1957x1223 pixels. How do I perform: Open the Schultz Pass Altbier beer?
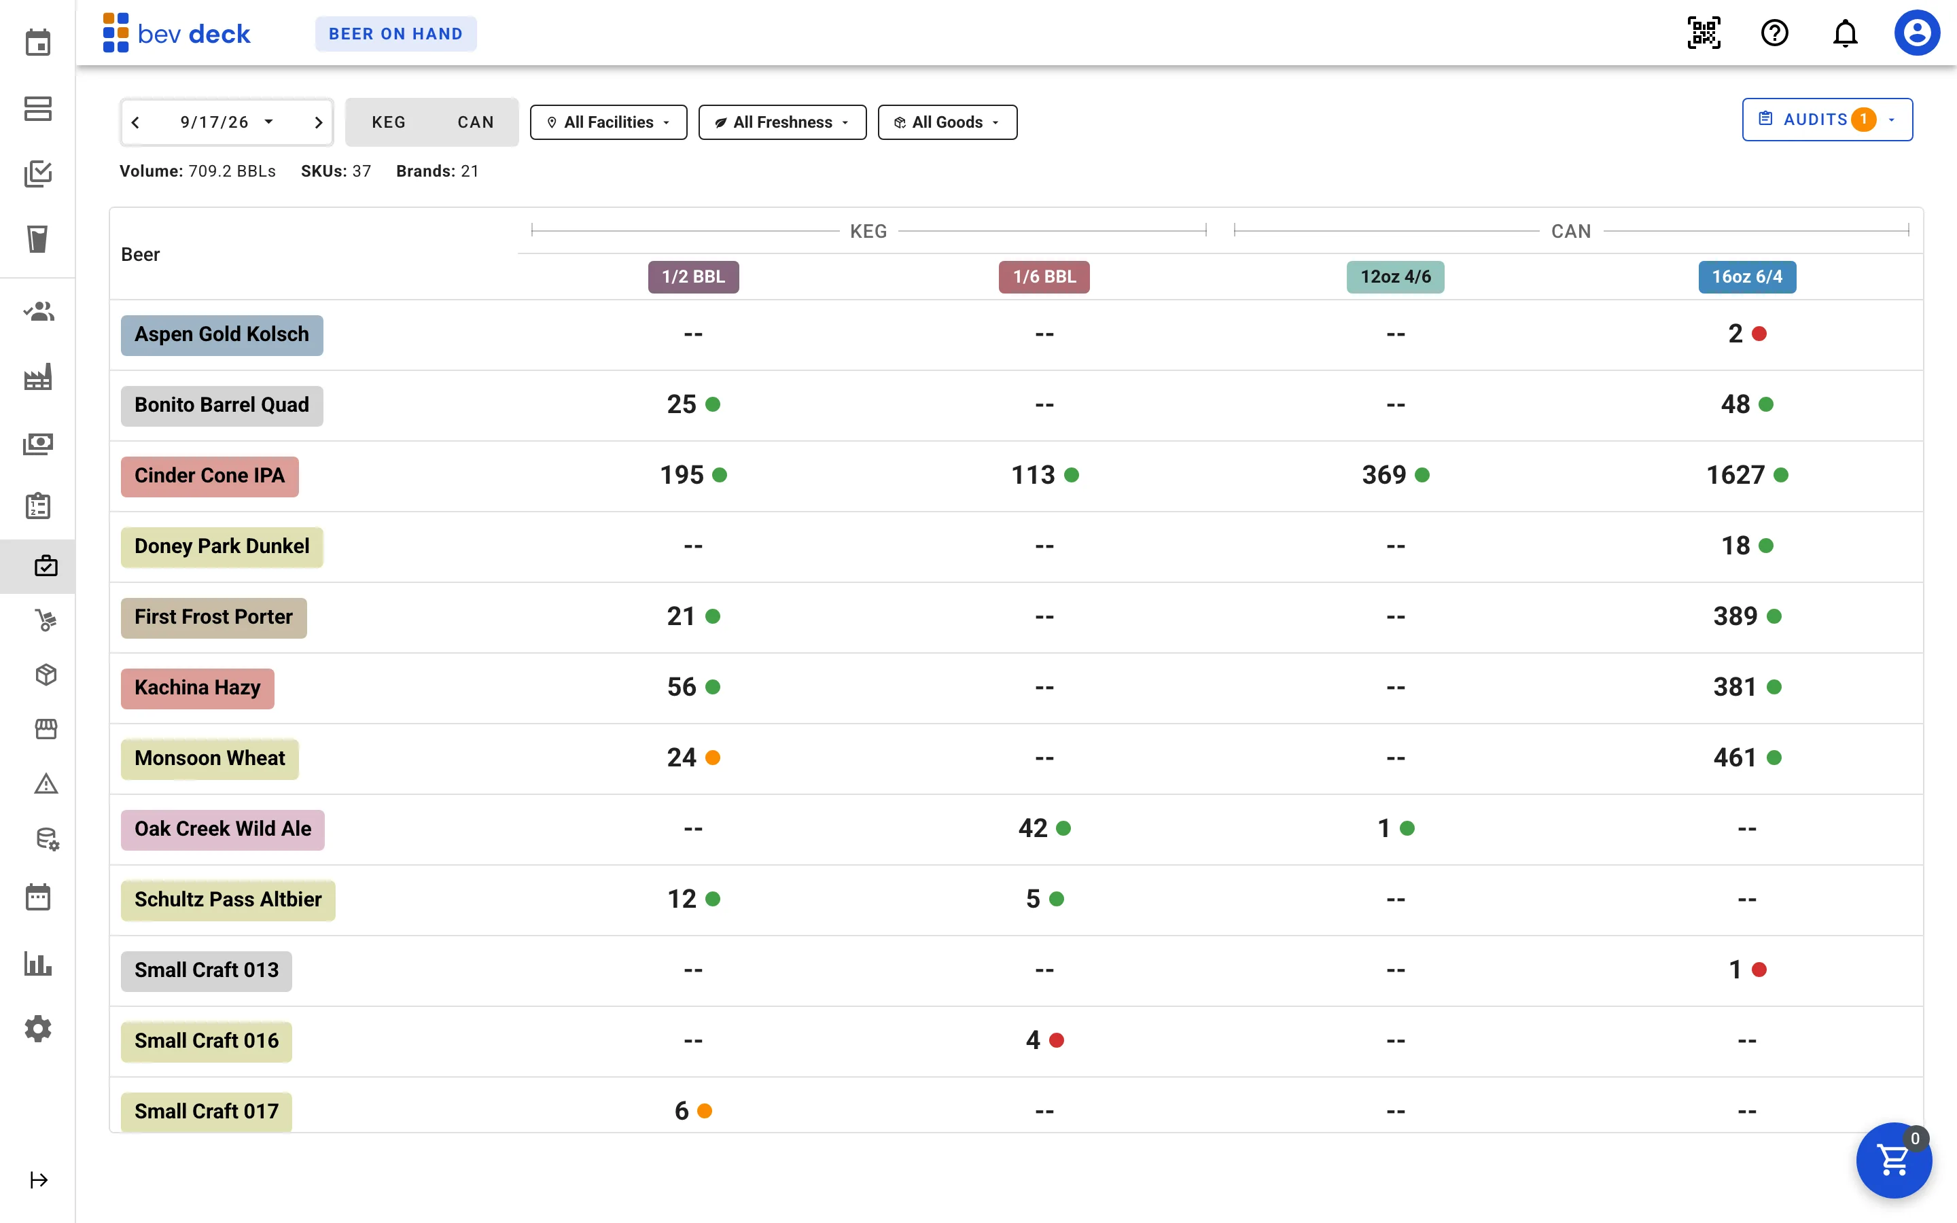pos(229,900)
